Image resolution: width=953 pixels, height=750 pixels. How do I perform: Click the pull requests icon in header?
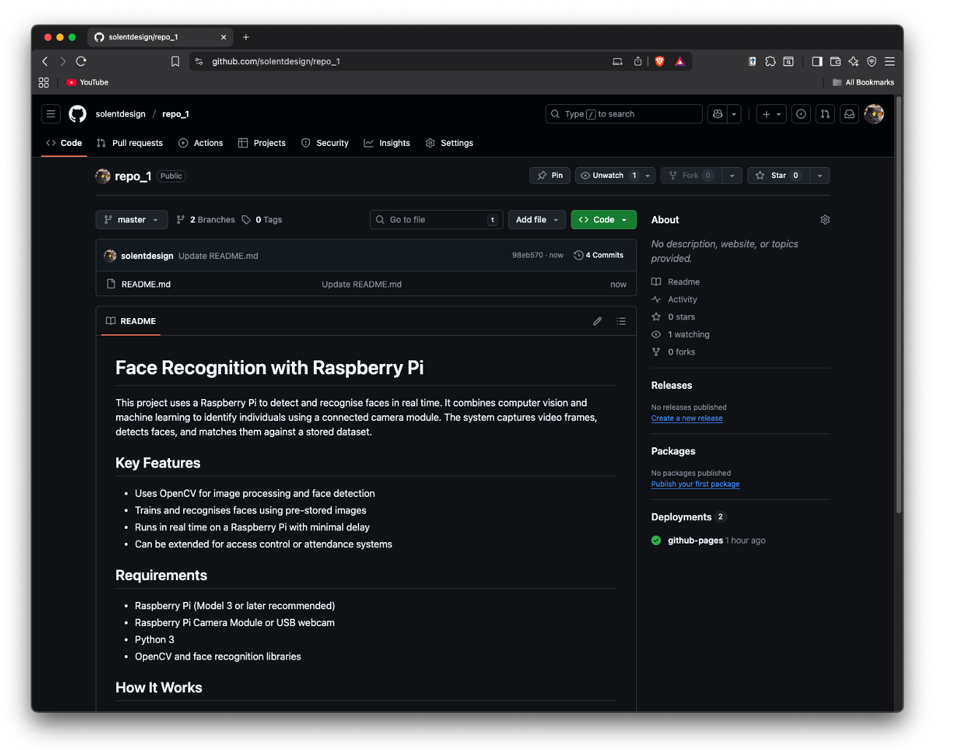pos(825,114)
